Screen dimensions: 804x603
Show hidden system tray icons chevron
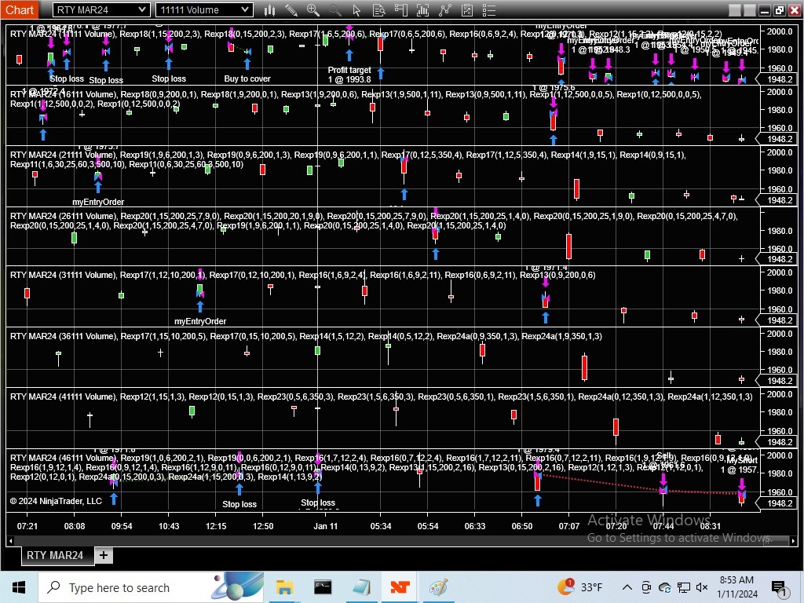tap(627, 587)
